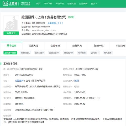This screenshot has width=126, height=126.
Task: Click company website www.latourangelle-cn.com
Action: point(44,30)
